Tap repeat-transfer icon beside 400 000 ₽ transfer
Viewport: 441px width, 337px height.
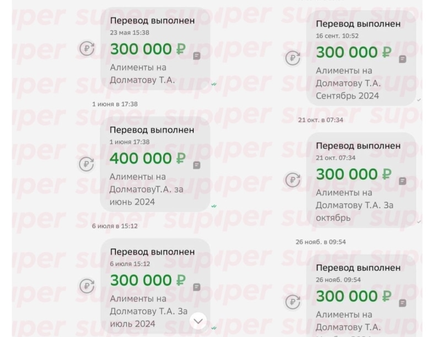(x=87, y=164)
